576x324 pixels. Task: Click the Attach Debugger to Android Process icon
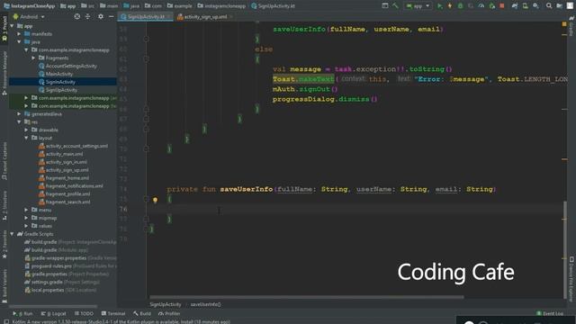[492, 6]
